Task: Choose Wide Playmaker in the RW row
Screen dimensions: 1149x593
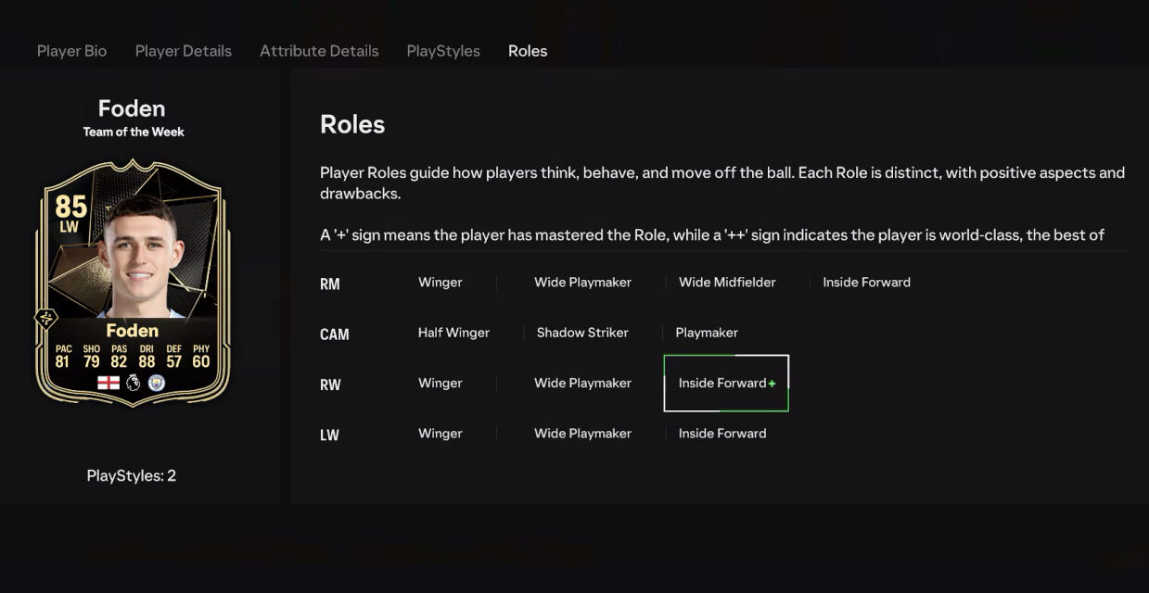Action: click(x=582, y=383)
